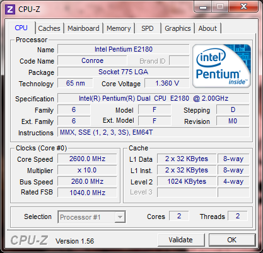
Task: Click the Stepping value D
Action: tap(233, 110)
